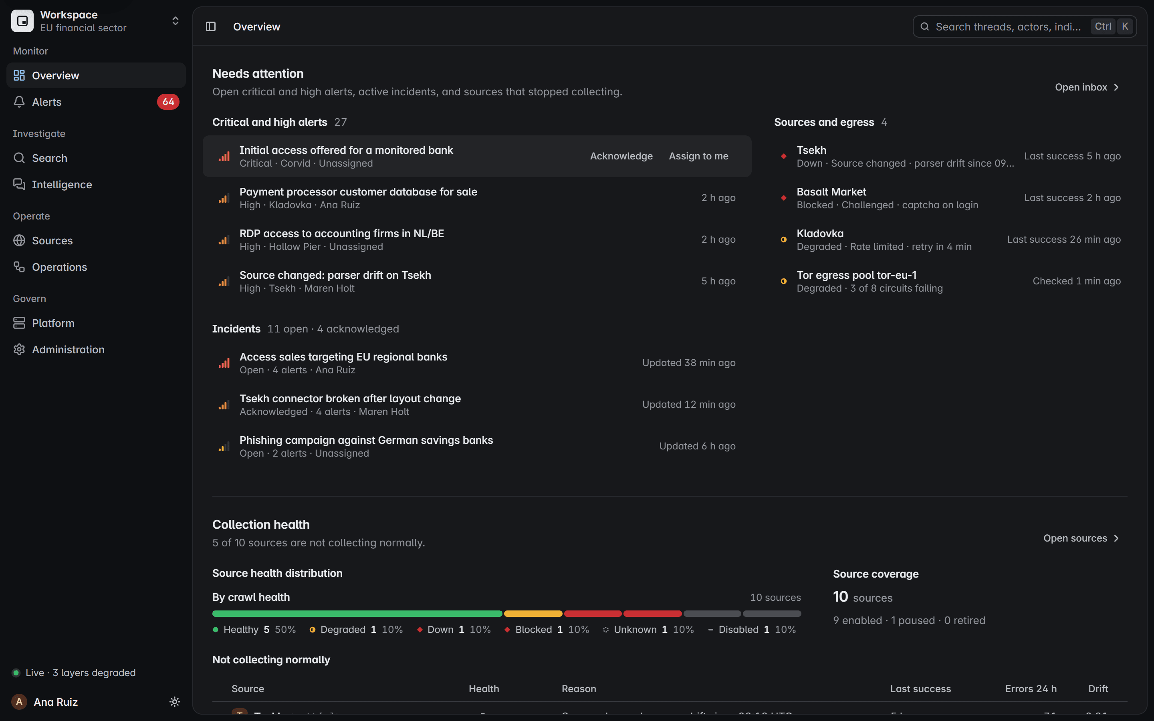Click the yellow Degraded segment of crawl bar
Viewport: 1154px width, 721px height.
[x=533, y=614]
